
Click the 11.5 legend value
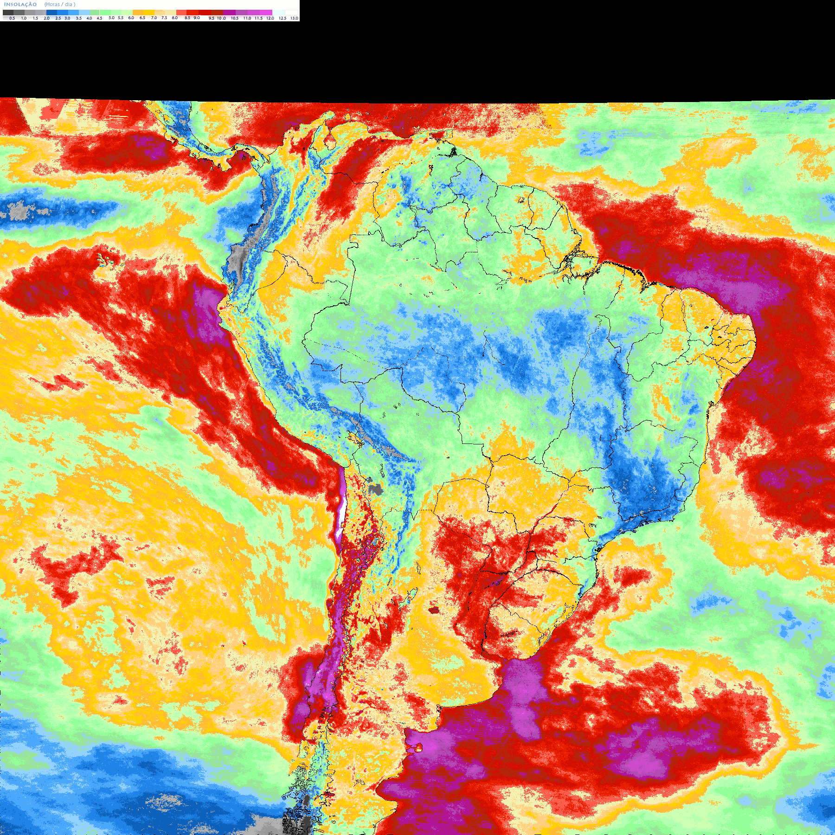(x=258, y=18)
